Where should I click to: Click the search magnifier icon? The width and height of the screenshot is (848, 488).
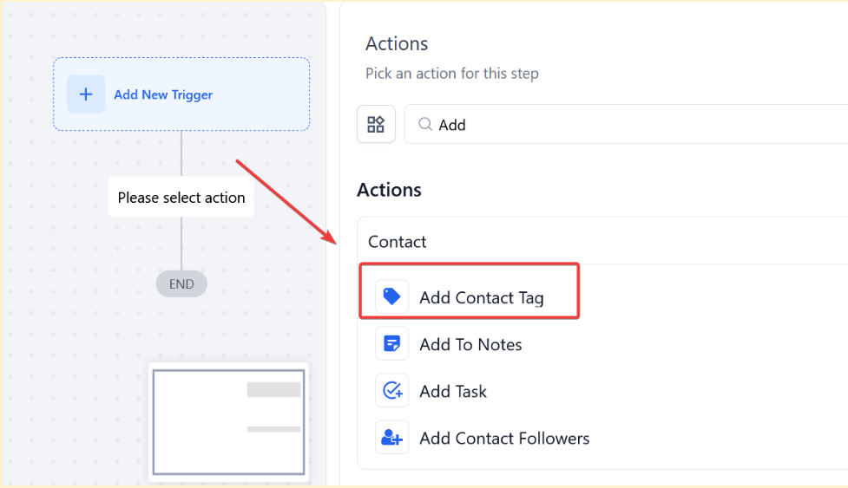pos(425,125)
